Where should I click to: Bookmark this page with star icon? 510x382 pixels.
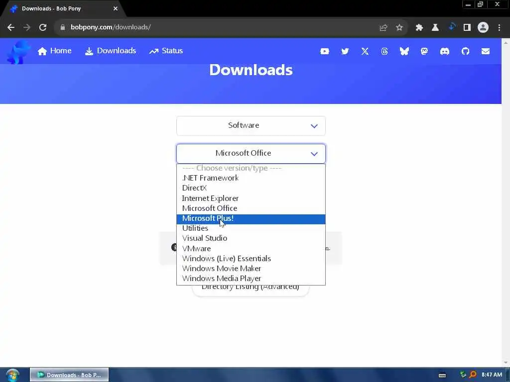[399, 28]
